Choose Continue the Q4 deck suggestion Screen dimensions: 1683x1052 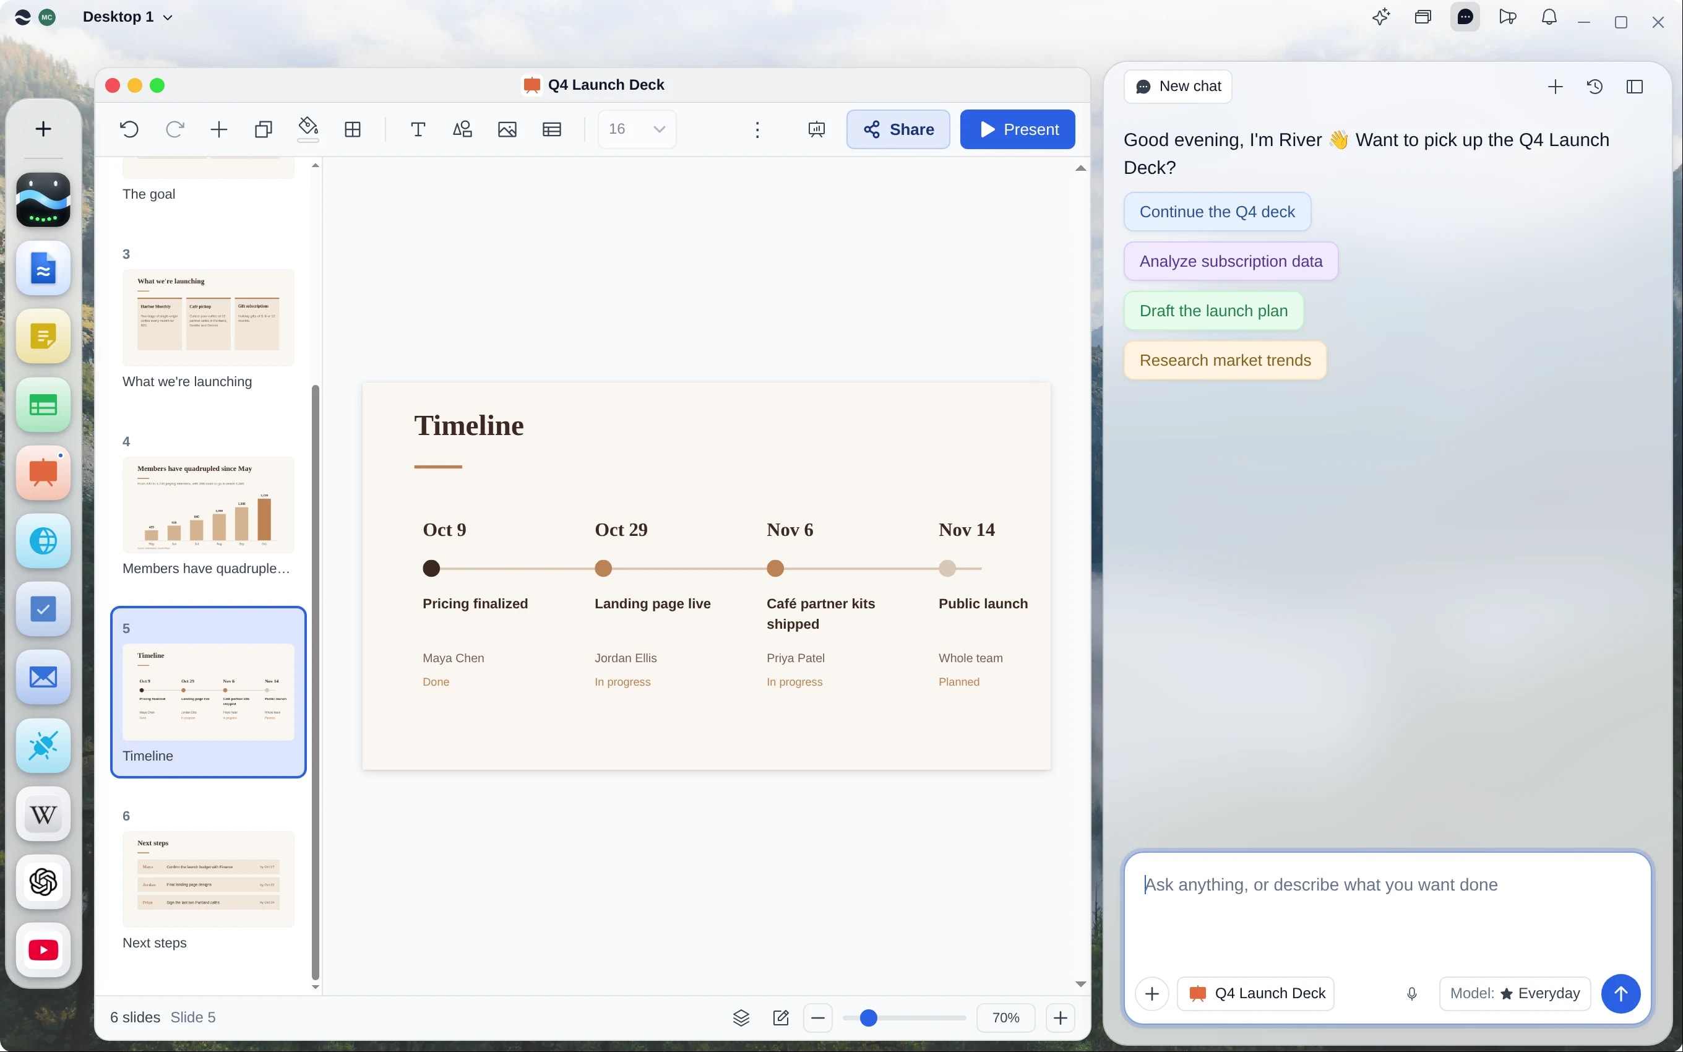pos(1217,212)
